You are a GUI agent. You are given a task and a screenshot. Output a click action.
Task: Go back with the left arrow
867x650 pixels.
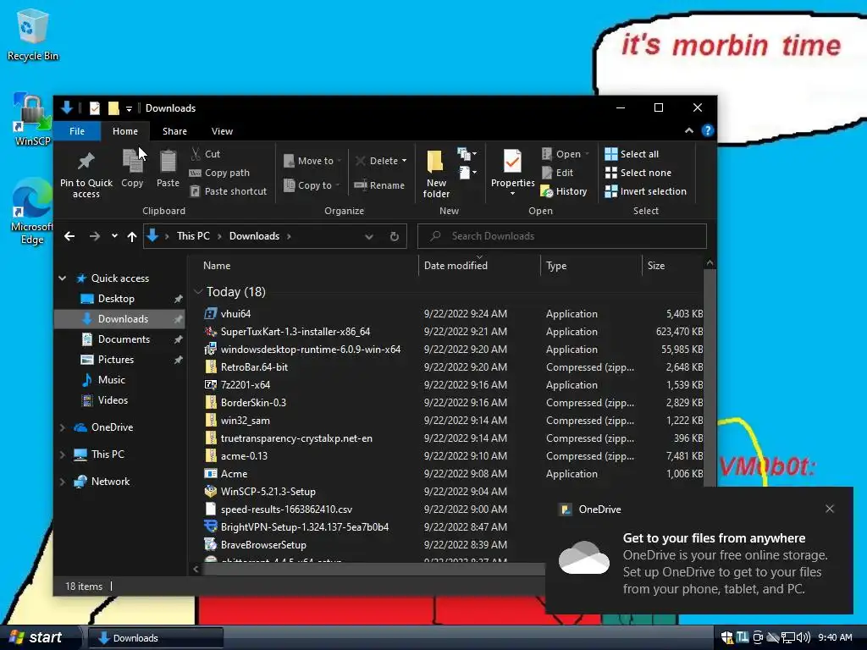69,236
